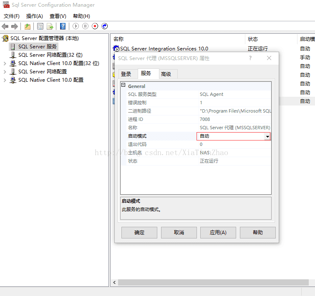Click the 应用(A) button

218,233
